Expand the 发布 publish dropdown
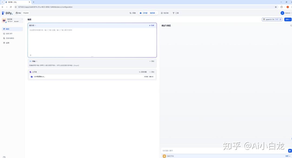The height and width of the screenshot is (158, 292). (x=288, y=19)
